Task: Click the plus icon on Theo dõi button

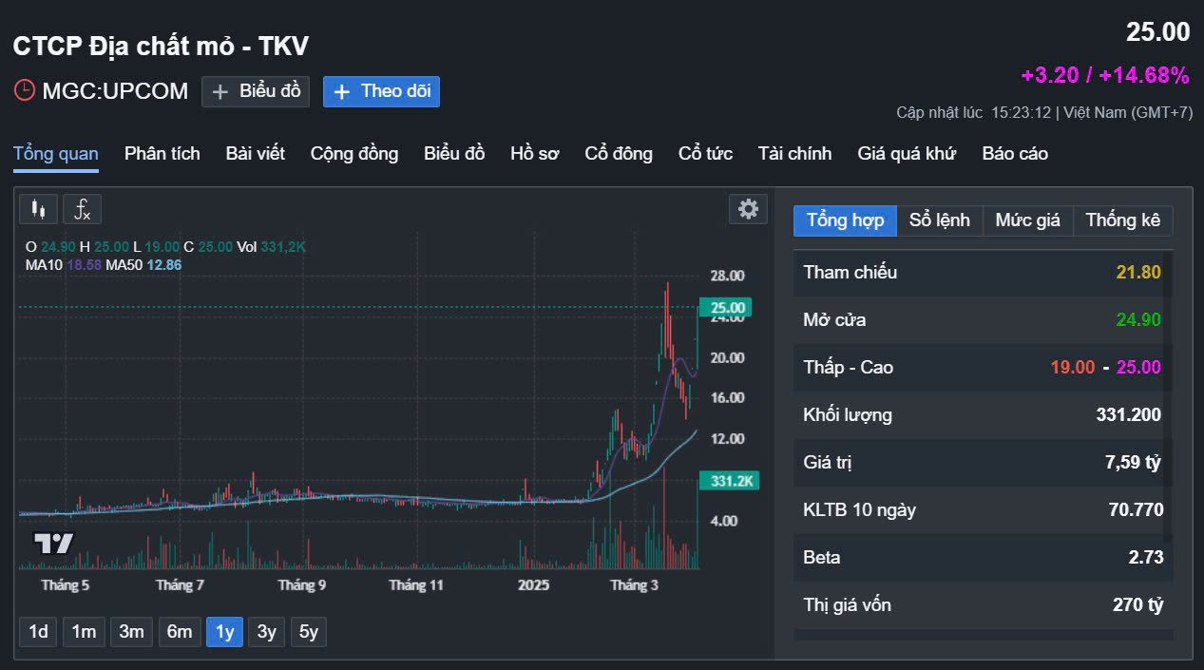Action: [342, 92]
